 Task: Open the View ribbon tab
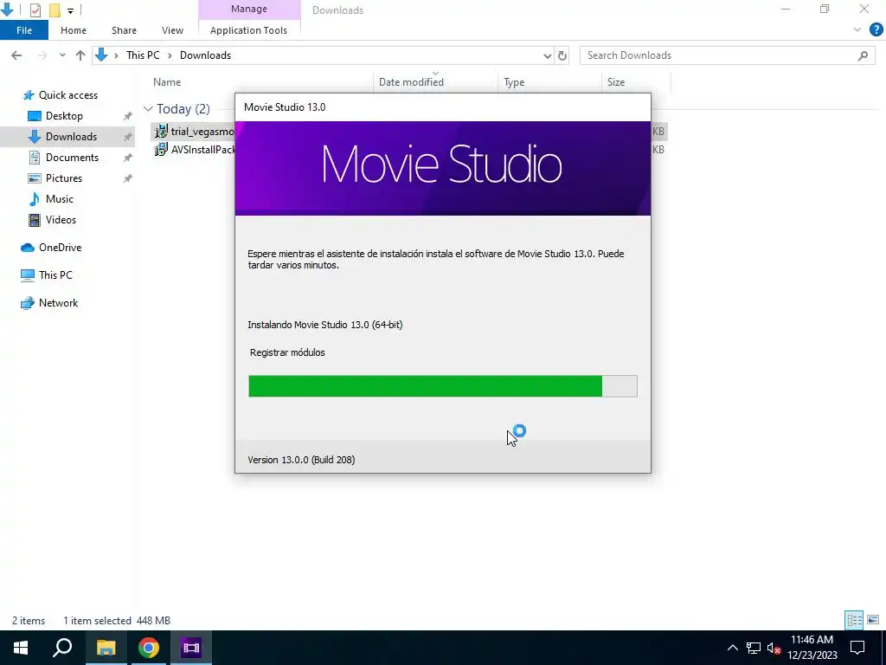click(172, 30)
